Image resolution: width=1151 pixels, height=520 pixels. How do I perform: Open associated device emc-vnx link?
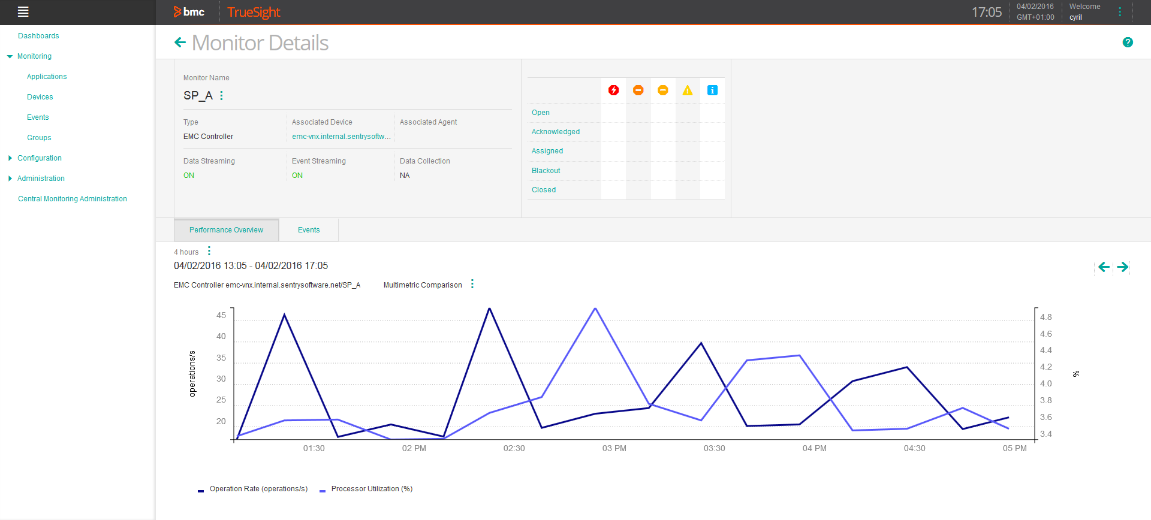(341, 137)
